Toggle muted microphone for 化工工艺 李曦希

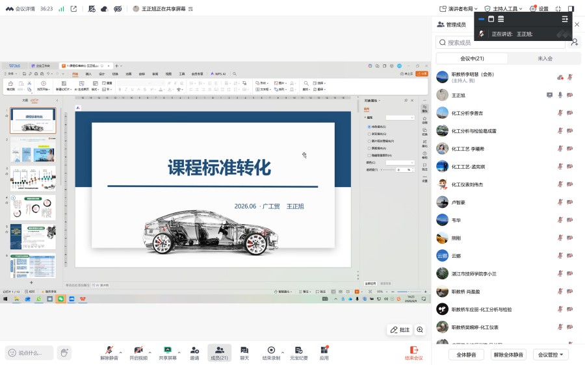[560, 148]
